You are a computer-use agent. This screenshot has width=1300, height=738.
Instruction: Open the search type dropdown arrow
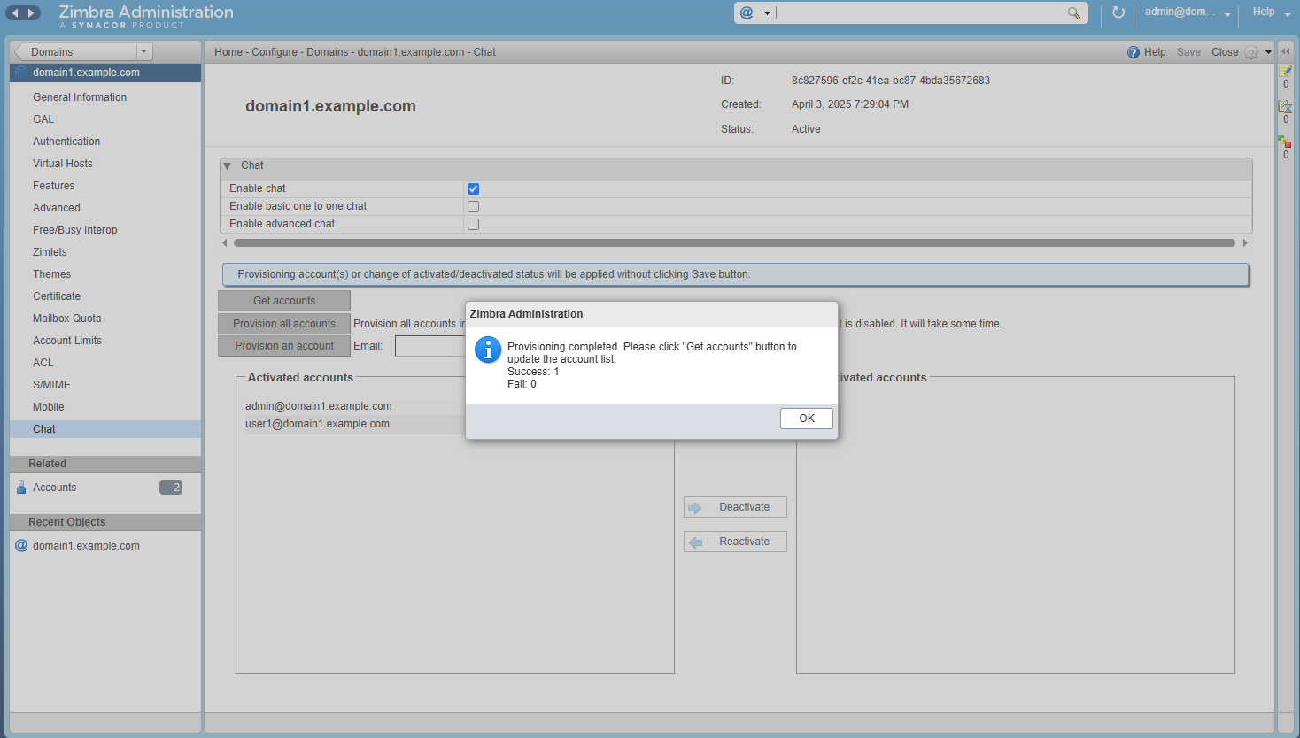click(767, 13)
